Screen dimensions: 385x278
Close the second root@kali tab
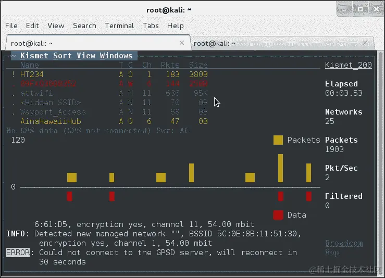pyautogui.click(x=365, y=43)
